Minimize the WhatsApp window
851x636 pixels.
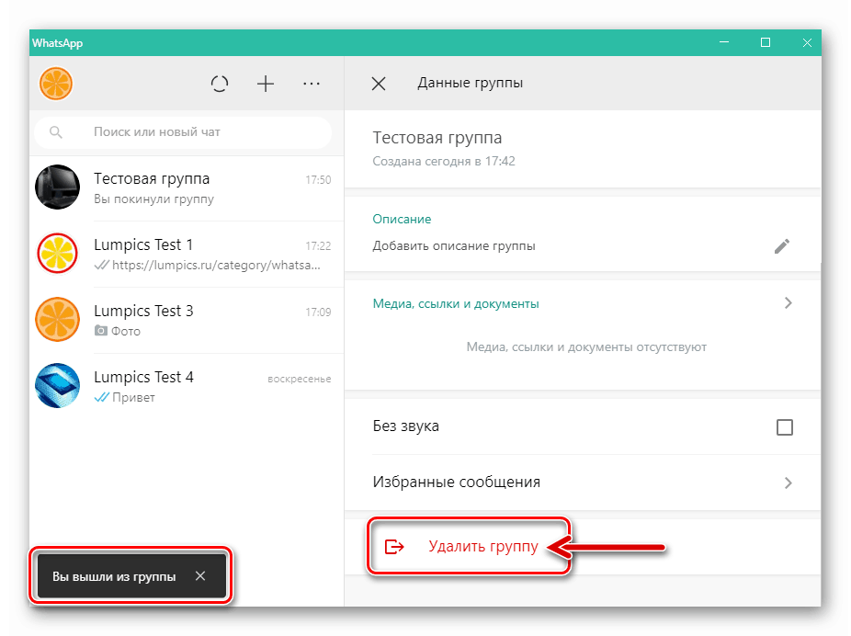pyautogui.click(x=724, y=42)
